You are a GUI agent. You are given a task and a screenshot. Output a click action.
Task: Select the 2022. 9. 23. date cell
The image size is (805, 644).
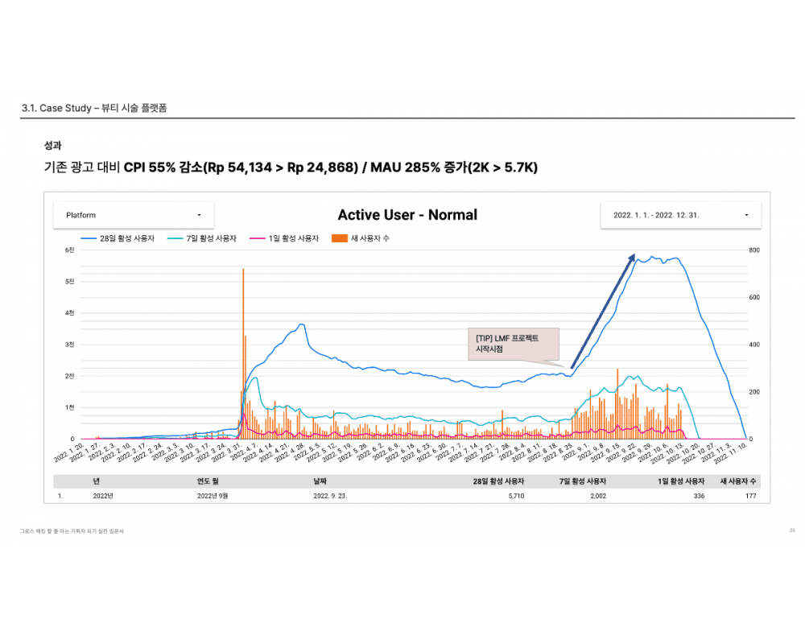point(329,497)
